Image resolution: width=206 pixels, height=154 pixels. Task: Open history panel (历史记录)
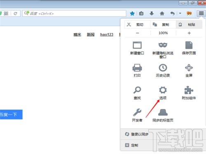(163, 71)
